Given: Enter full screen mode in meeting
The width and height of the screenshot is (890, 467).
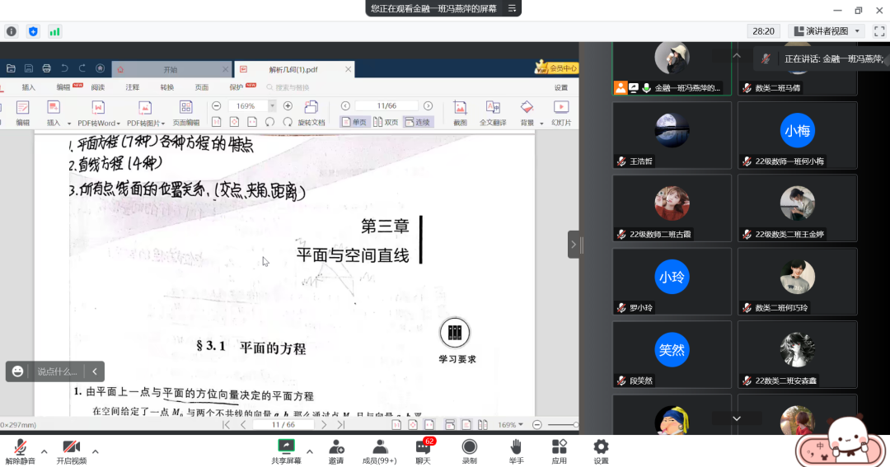Looking at the screenshot, I should click(x=879, y=31).
